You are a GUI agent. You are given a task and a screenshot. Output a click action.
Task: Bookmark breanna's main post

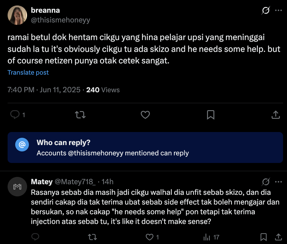210,115
